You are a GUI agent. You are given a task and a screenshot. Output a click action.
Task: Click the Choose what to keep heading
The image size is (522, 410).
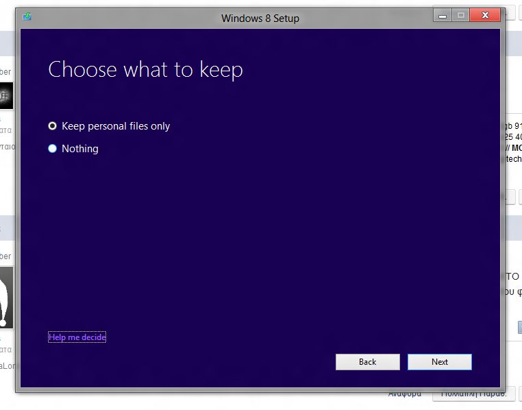145,70
